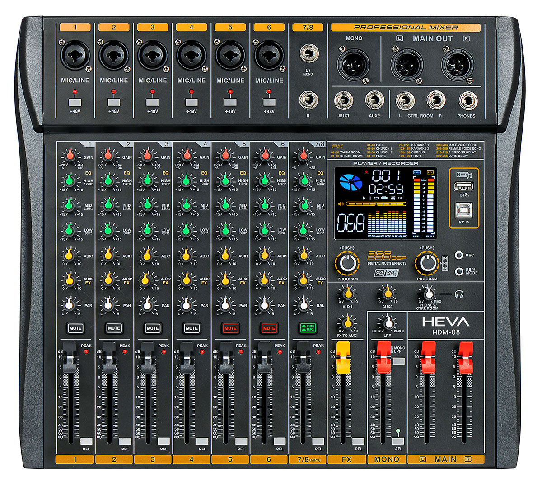Click the white PAN knob on channel 1
542x483 pixels.
click(x=69, y=304)
